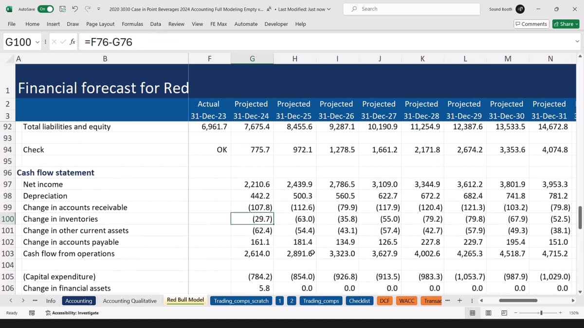
Task: Open the FE Max ribbon tab
Action: [x=219, y=24]
